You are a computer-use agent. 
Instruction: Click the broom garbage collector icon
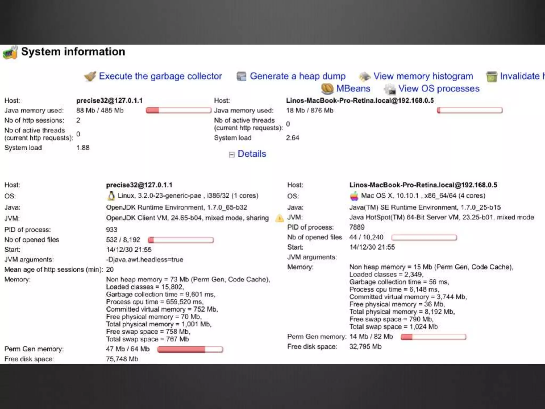click(90, 76)
